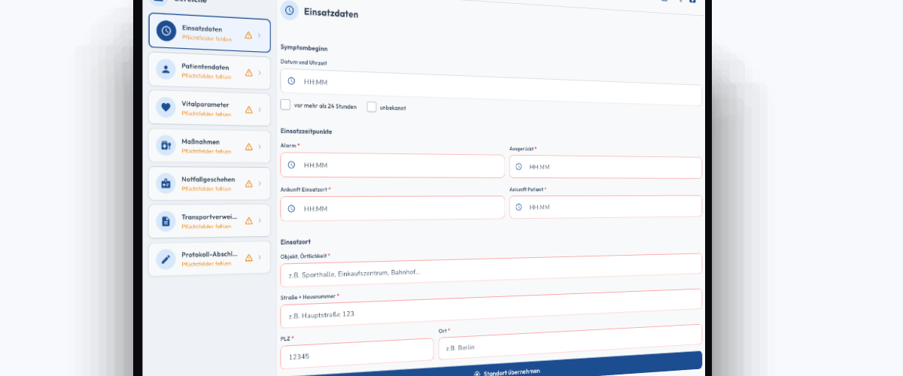Expand the Maßnahmen chevron arrow
This screenshot has height=376, width=903.
pyautogui.click(x=260, y=147)
